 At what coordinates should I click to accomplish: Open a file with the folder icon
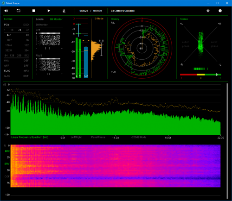(x=19, y=11)
